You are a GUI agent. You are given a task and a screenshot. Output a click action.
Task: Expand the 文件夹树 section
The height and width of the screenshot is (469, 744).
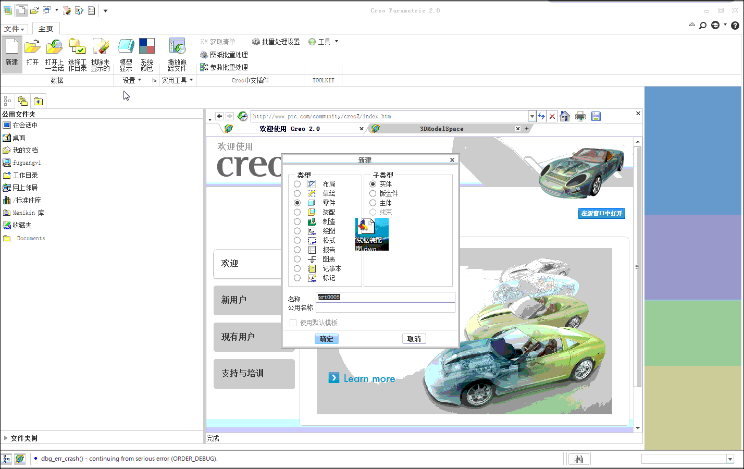pyautogui.click(x=6, y=438)
